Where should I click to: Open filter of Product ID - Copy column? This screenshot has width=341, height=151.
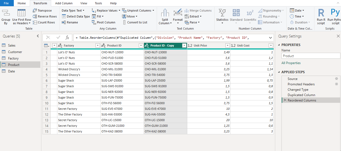(184, 45)
